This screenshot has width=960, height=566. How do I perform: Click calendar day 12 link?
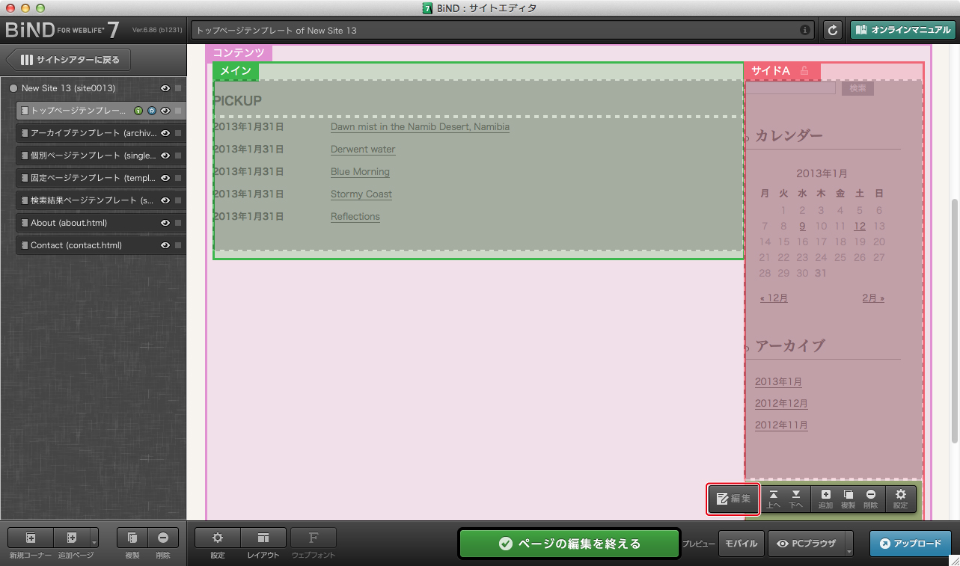(x=860, y=226)
